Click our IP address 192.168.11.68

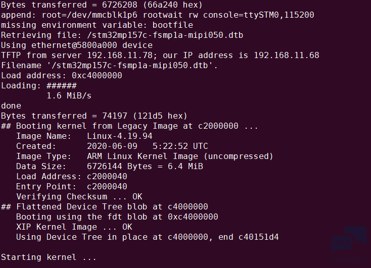tap(287, 56)
